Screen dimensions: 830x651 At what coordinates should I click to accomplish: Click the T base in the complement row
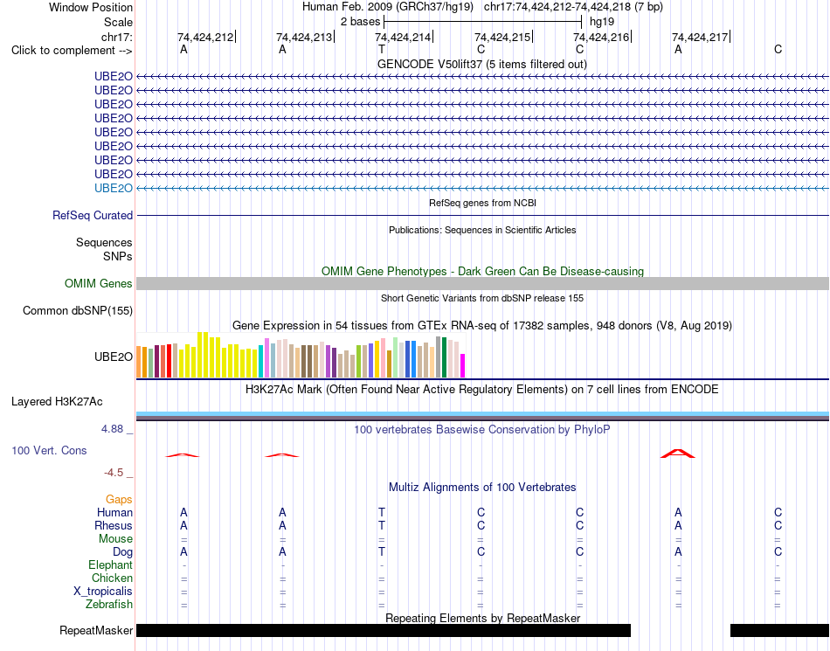381,49
